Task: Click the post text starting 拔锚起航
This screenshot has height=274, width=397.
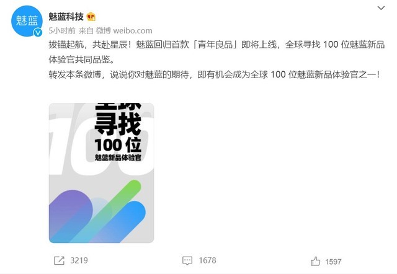Action: point(216,52)
